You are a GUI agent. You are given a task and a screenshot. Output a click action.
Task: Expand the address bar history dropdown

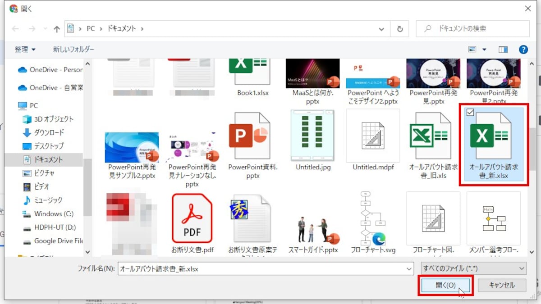point(382,29)
